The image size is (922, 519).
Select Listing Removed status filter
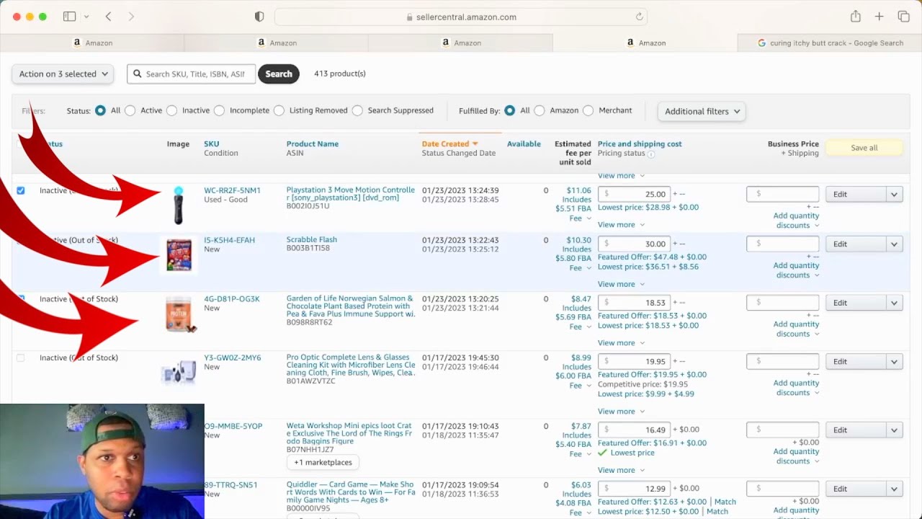click(279, 110)
